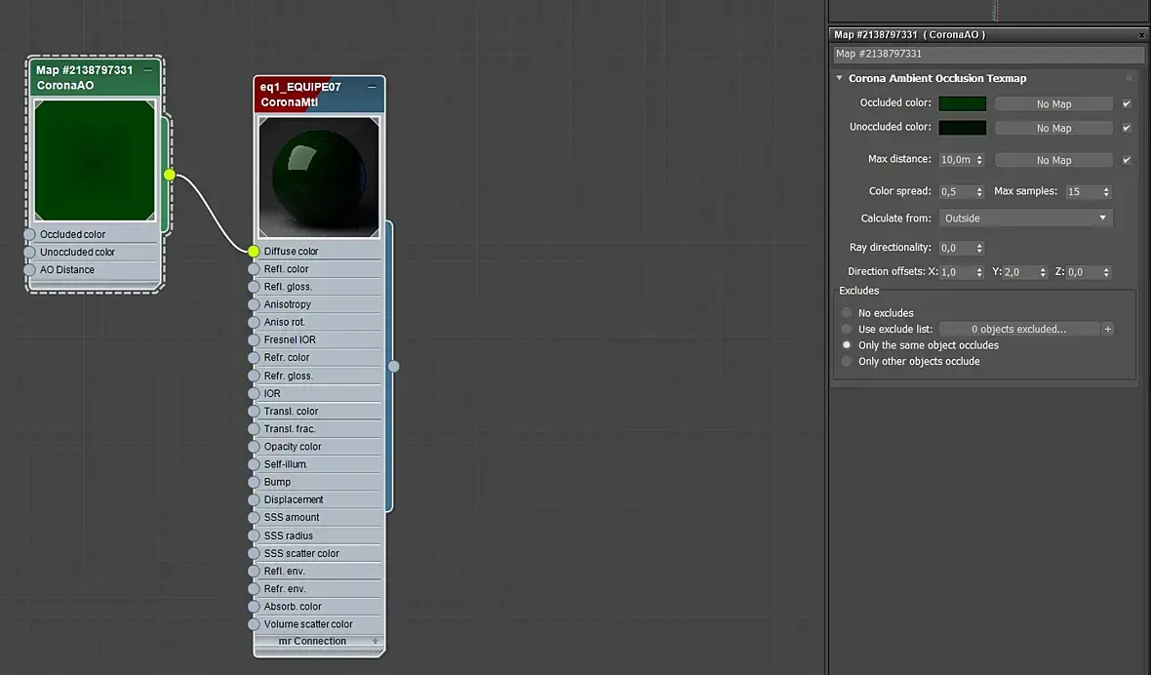Collapse Corona Ambient Occlusion Texmap rollout
This screenshot has height=675, width=1151.
click(x=839, y=78)
